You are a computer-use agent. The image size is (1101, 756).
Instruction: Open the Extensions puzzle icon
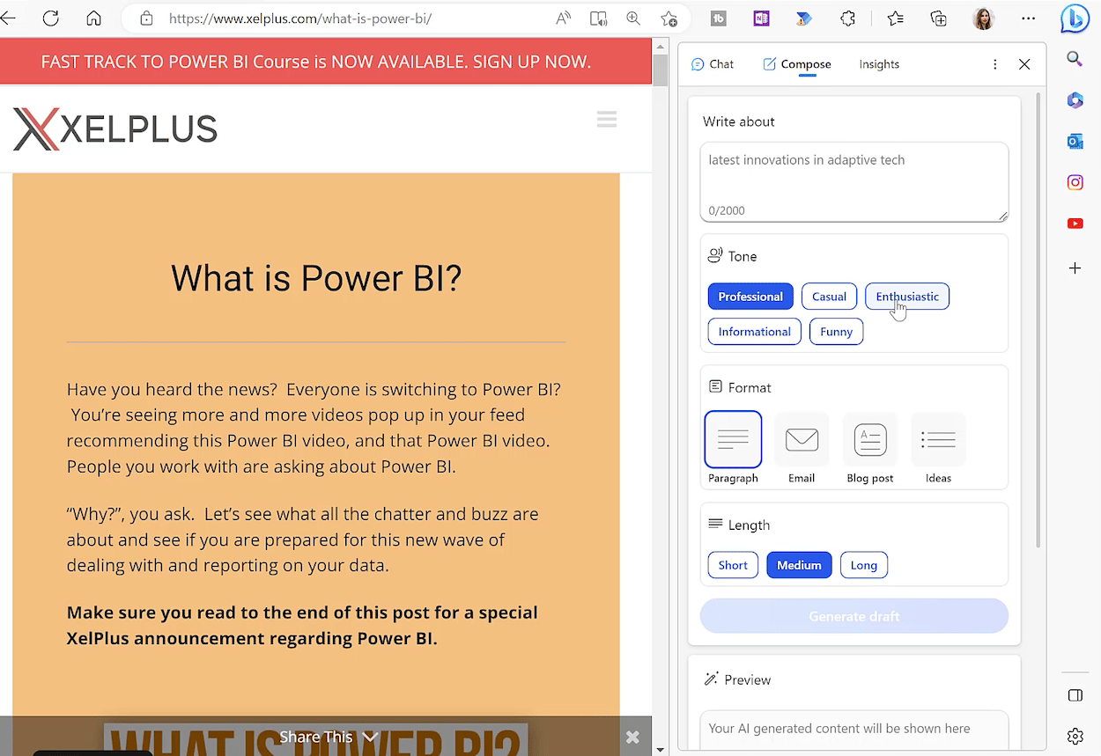[847, 18]
